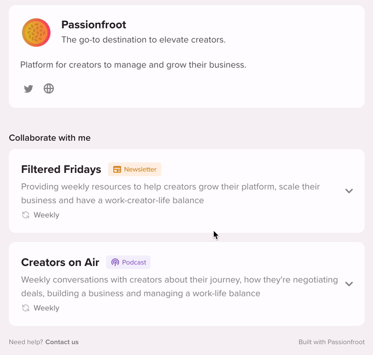Image resolution: width=373 pixels, height=355 pixels.
Task: Click the Newsletter badge icon
Action: tap(117, 170)
